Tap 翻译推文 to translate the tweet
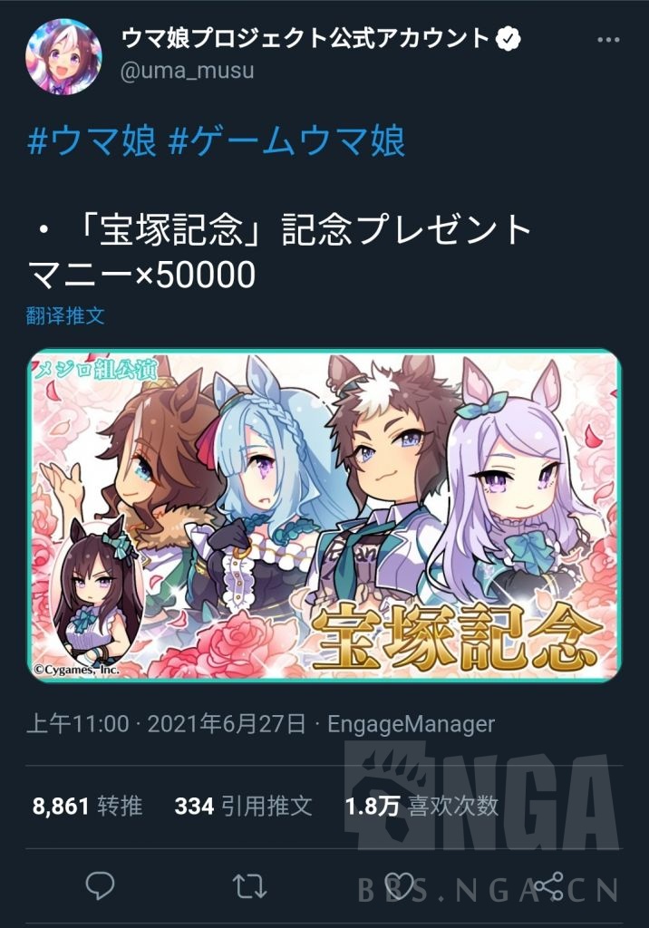649x928 pixels. (x=65, y=315)
